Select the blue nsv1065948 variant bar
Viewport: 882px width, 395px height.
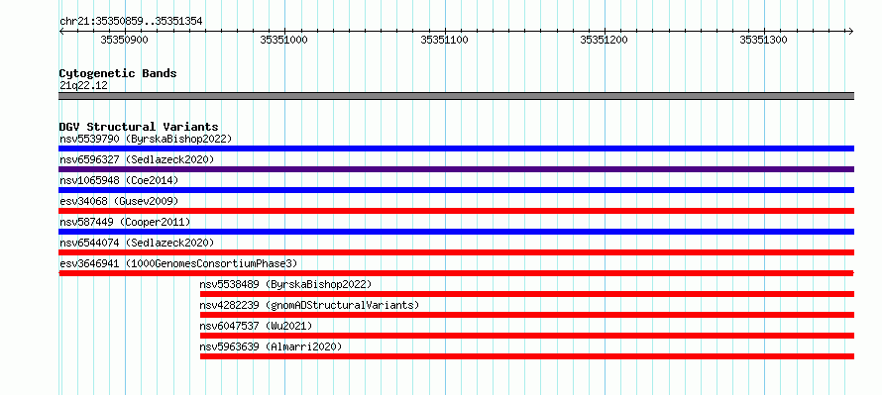tap(457, 190)
